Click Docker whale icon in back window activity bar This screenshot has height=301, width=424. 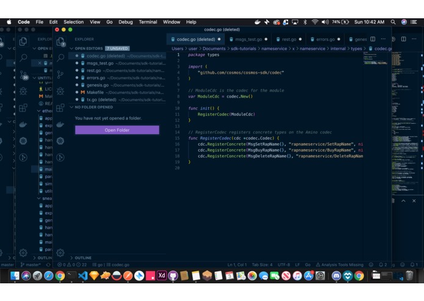pos(23,124)
